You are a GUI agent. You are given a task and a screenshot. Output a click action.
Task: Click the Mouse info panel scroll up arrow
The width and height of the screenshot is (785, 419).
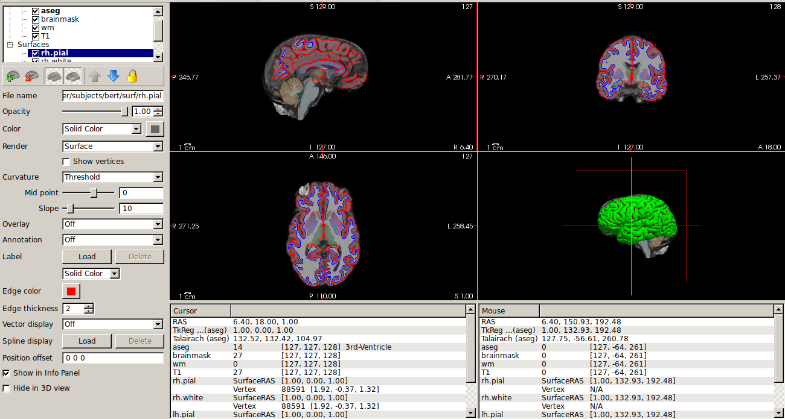779,310
